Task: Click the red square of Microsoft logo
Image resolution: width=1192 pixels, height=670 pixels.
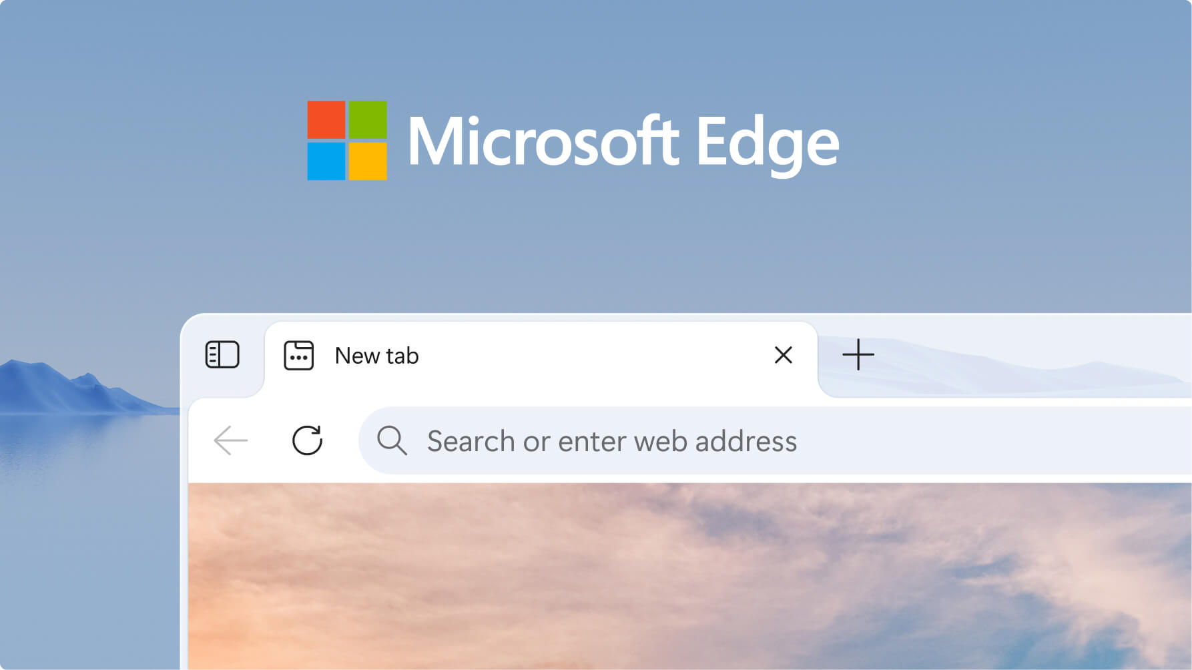Action: [x=326, y=119]
